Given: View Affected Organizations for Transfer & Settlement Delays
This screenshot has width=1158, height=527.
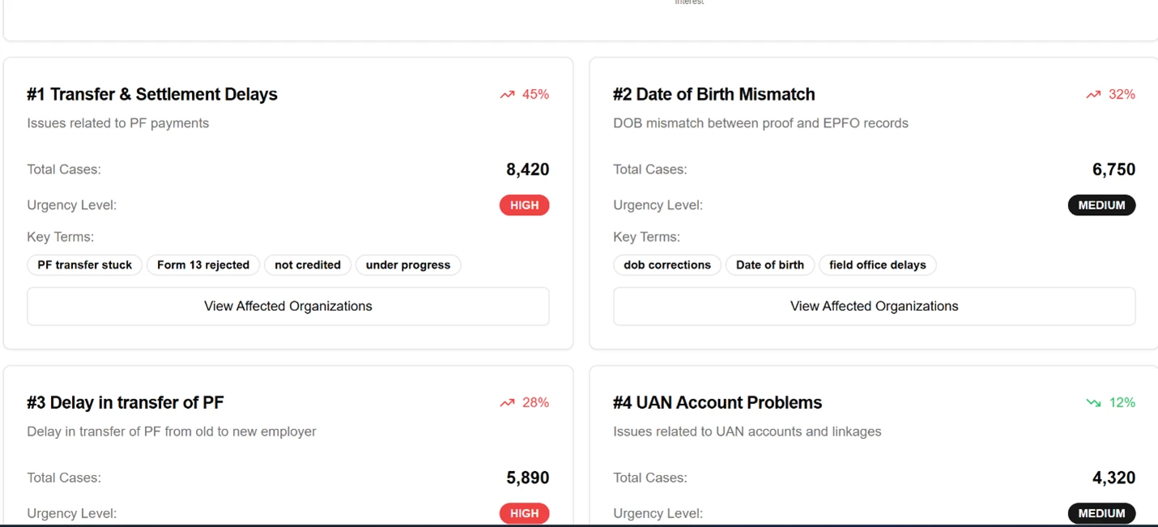Looking at the screenshot, I should click(288, 306).
